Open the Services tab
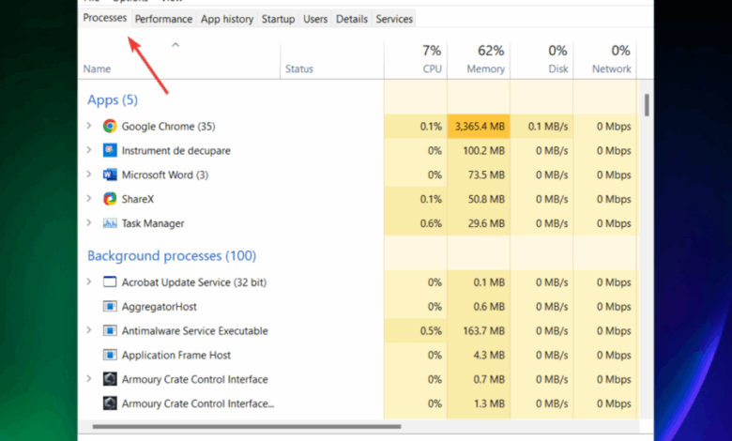 click(394, 19)
